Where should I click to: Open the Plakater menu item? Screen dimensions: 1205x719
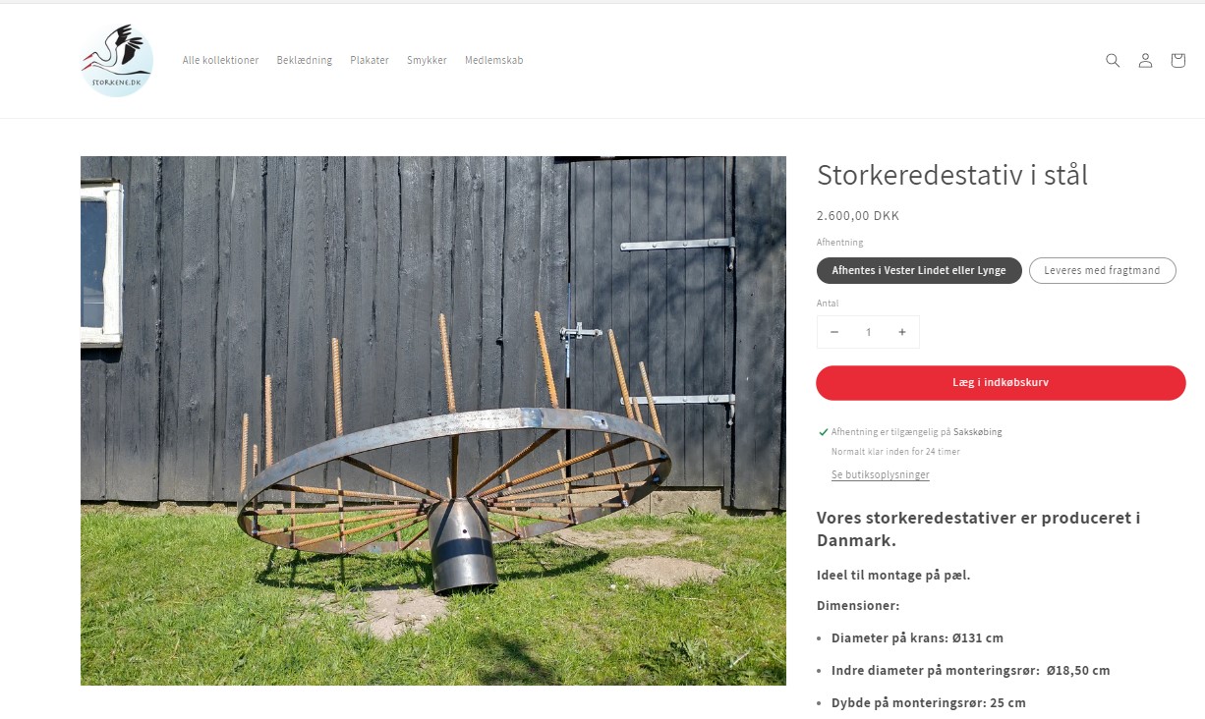coord(370,60)
